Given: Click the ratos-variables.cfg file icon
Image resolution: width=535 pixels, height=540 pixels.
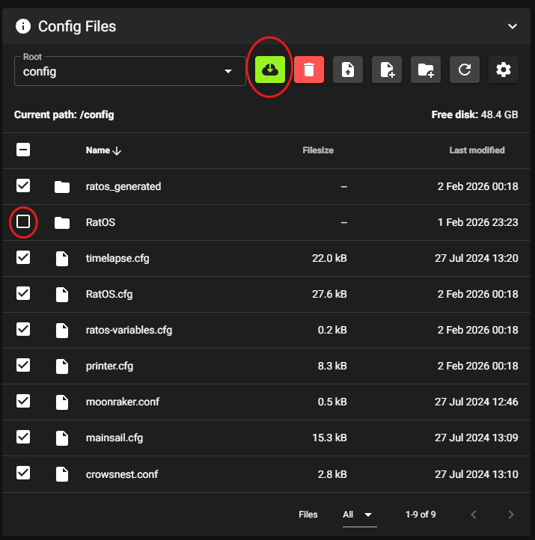Looking at the screenshot, I should point(62,331).
